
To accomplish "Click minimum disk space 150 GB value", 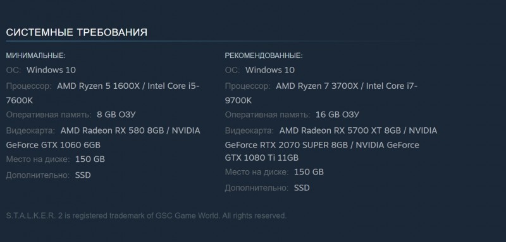I will point(90,159).
